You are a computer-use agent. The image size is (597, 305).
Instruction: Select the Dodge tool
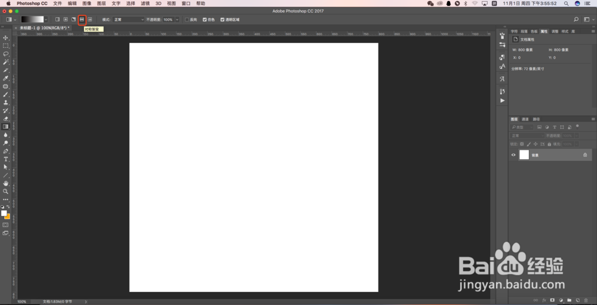pos(6,143)
